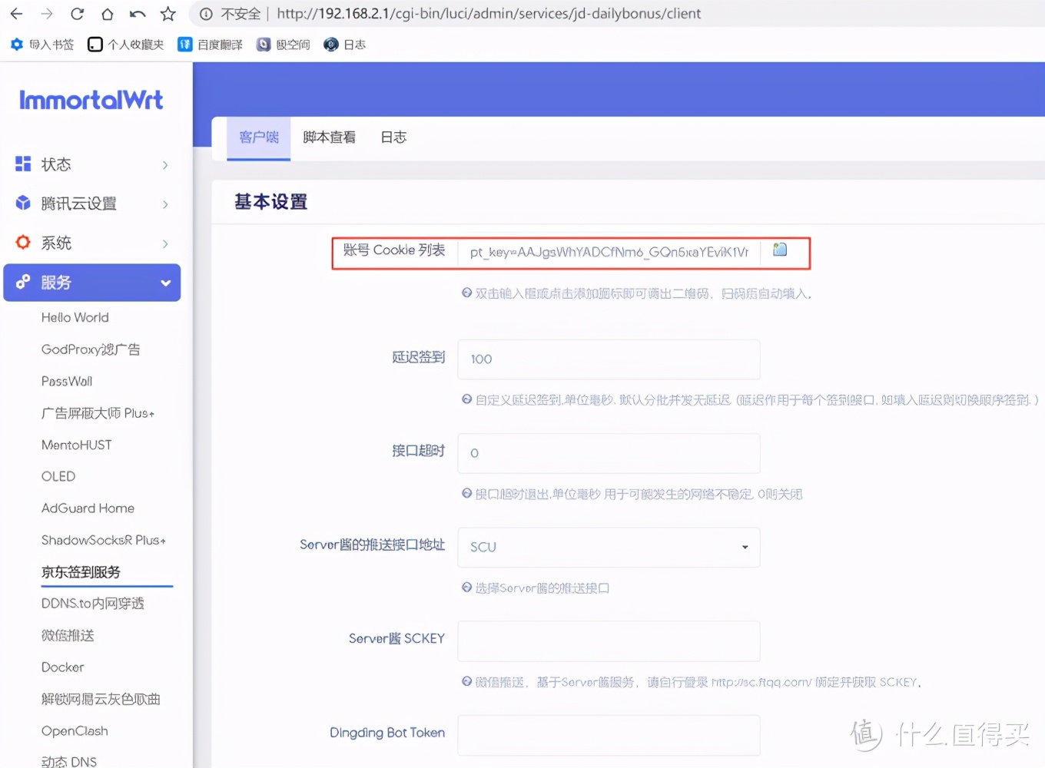The width and height of the screenshot is (1045, 768).
Task: Click the 延迟签到 delay input field
Action: point(608,359)
